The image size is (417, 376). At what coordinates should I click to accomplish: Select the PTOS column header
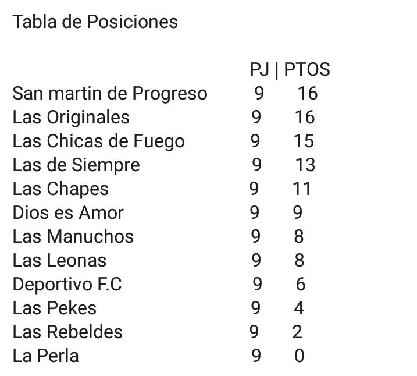click(x=307, y=69)
